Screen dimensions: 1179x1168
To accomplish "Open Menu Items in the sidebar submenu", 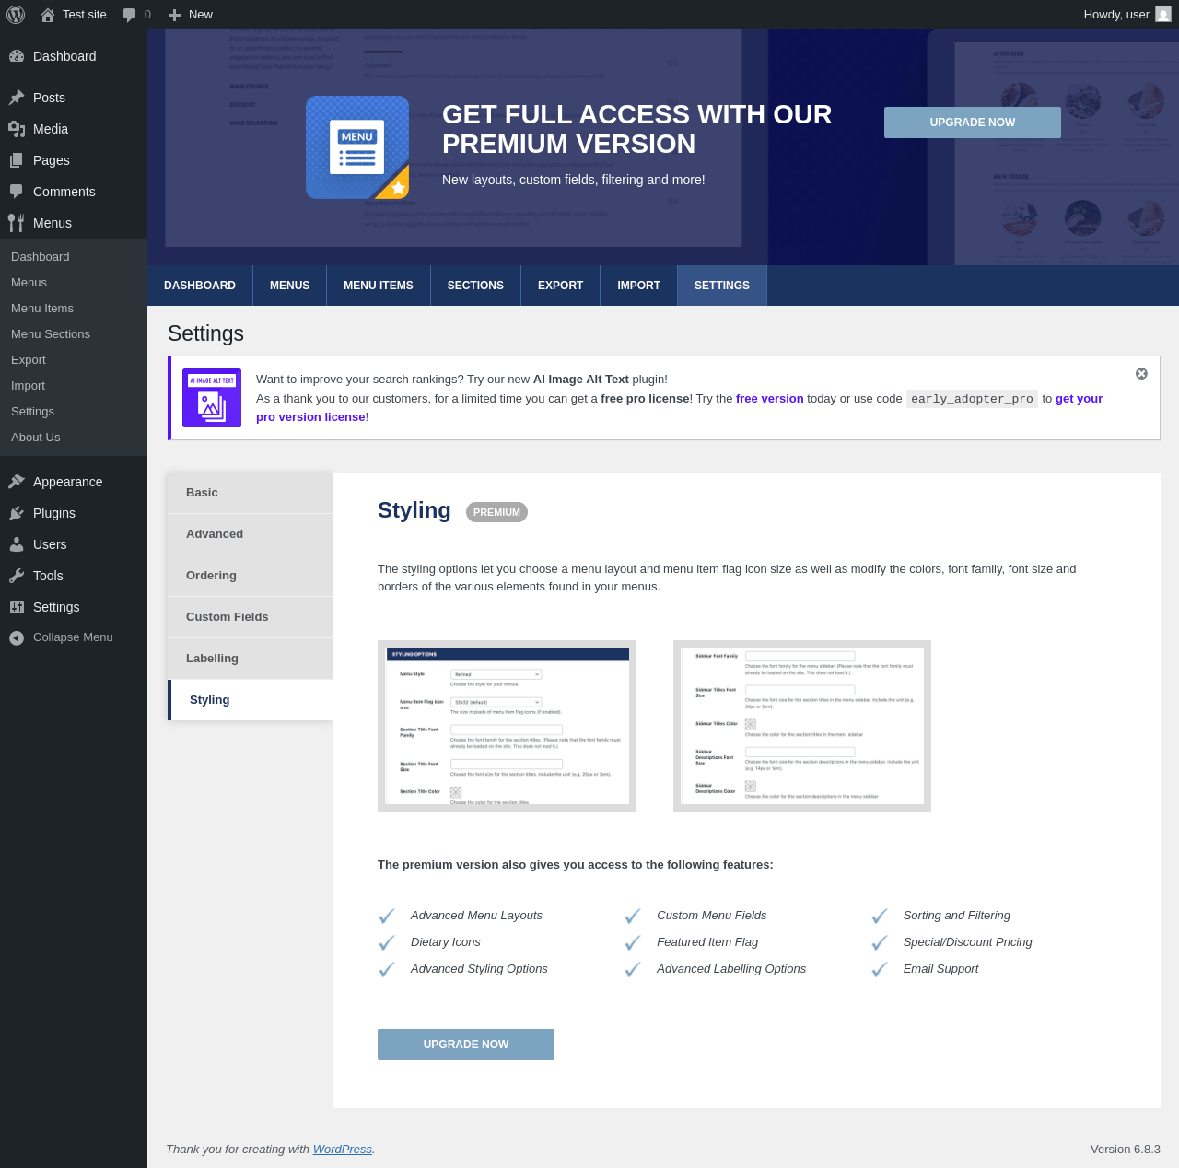I will pos(74,309).
